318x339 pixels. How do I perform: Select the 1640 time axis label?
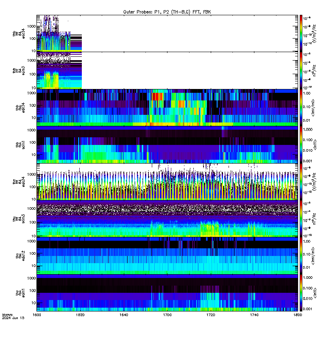tap(124, 315)
